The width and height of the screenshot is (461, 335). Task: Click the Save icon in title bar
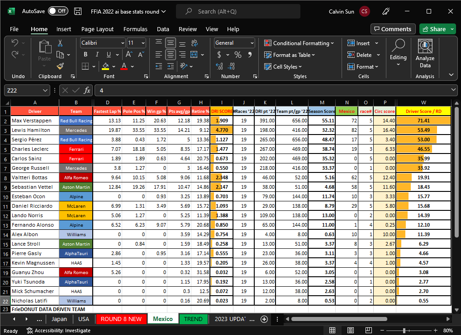[78, 11]
